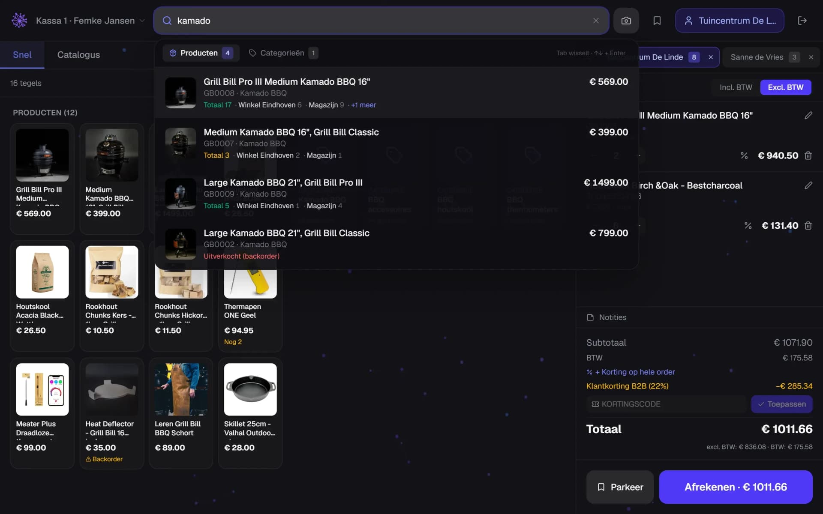Edit the Bestcharcoal cart line
This screenshot has height=514, width=823.
click(x=808, y=185)
